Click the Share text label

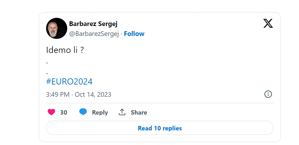tap(139, 112)
